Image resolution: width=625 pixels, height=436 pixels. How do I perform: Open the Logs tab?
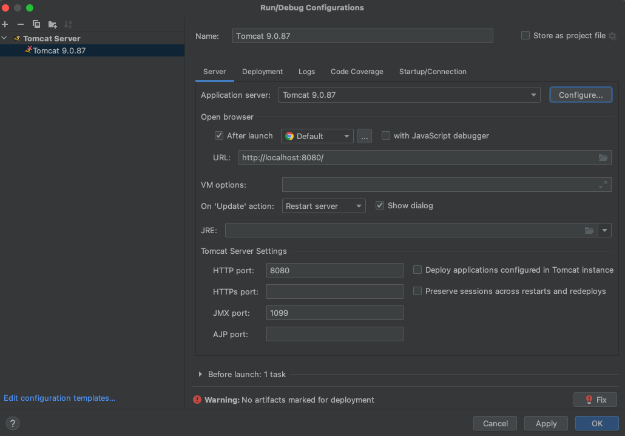[306, 72]
